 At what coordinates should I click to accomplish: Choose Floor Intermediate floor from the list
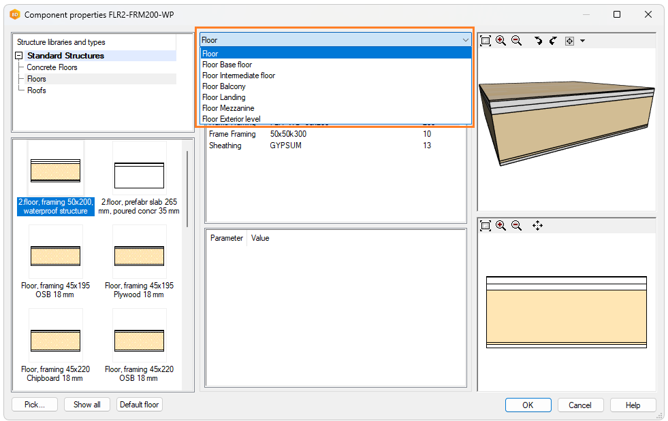238,75
